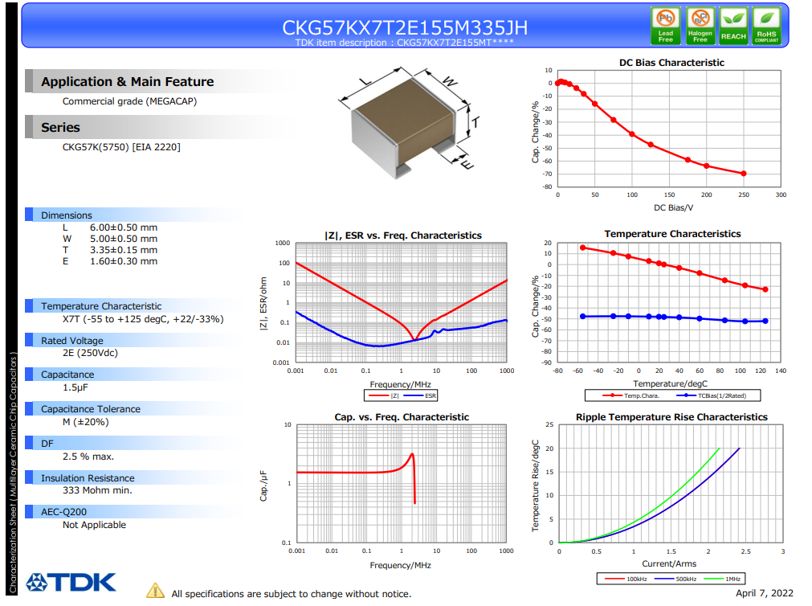This screenshot has height=606, width=812.
Task: Select the CKG57K(5750) [EIA 2220] text
Action: [121, 147]
